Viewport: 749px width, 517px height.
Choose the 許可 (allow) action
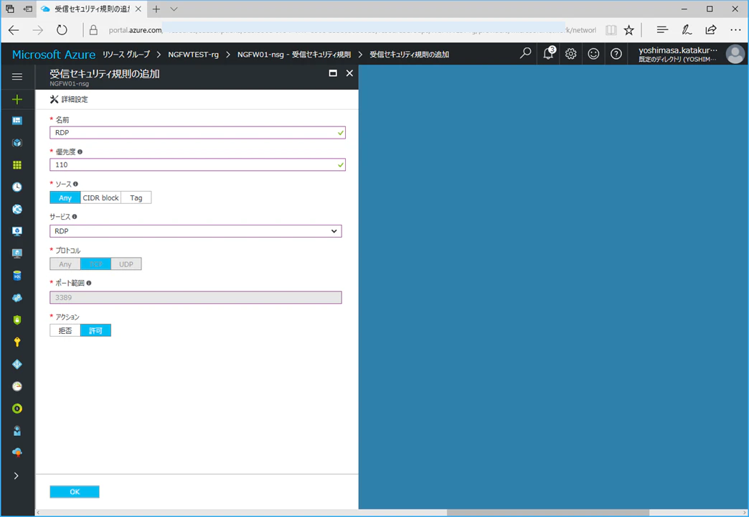tap(95, 330)
